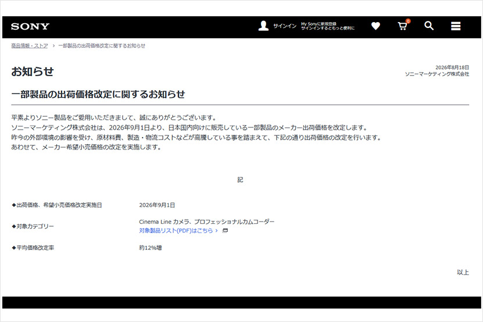Click the centered 記 character
The height and width of the screenshot is (322, 483).
[240, 180]
